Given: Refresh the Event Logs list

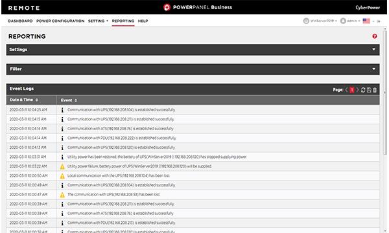Looking at the screenshot, I should (x=363, y=90).
